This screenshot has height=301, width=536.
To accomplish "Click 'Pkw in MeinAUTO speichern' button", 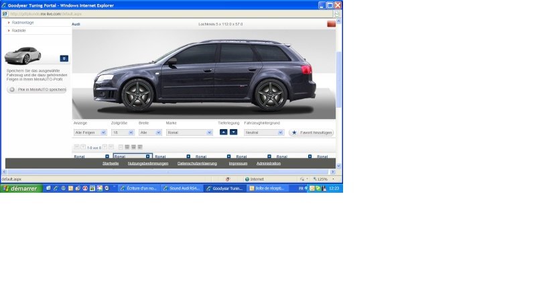I will coord(37,90).
